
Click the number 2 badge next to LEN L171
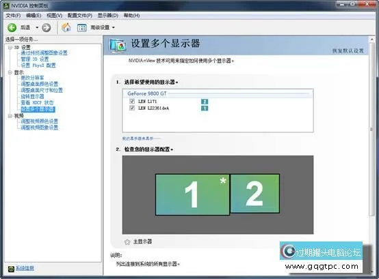point(205,102)
